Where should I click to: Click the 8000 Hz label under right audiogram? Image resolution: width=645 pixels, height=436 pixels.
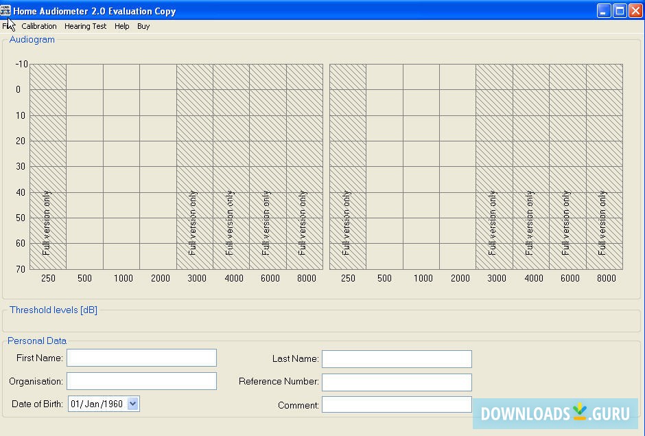tap(607, 278)
